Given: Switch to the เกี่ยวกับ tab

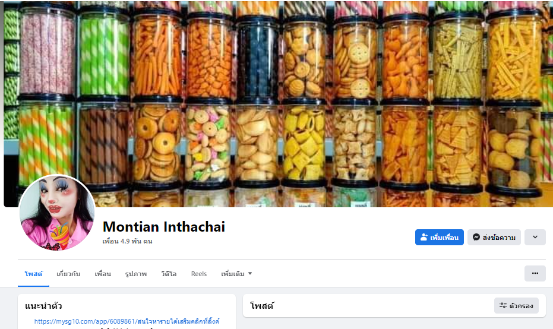Looking at the screenshot, I should pyautogui.click(x=68, y=274).
